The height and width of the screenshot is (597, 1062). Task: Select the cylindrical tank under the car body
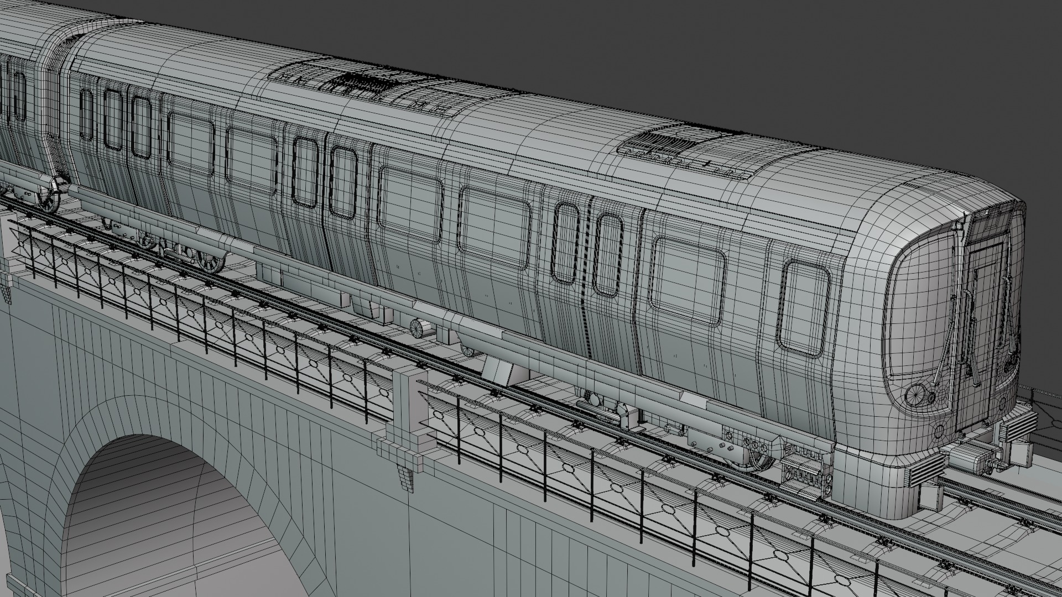pyautogui.click(x=420, y=328)
